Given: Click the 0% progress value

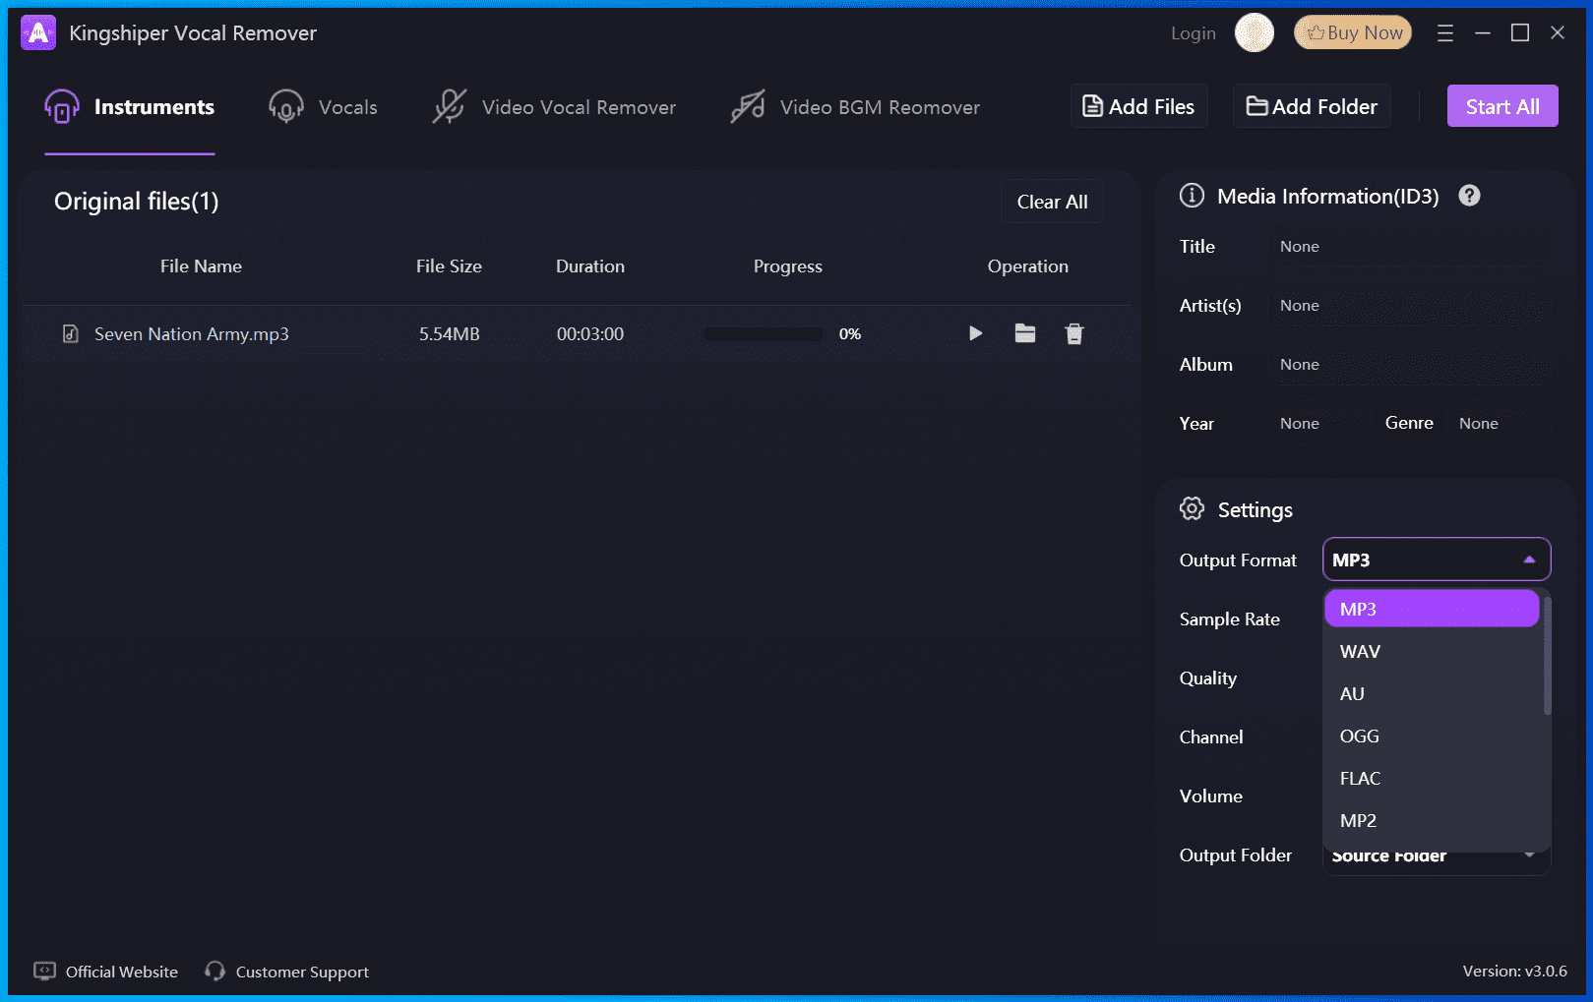Looking at the screenshot, I should click(850, 334).
